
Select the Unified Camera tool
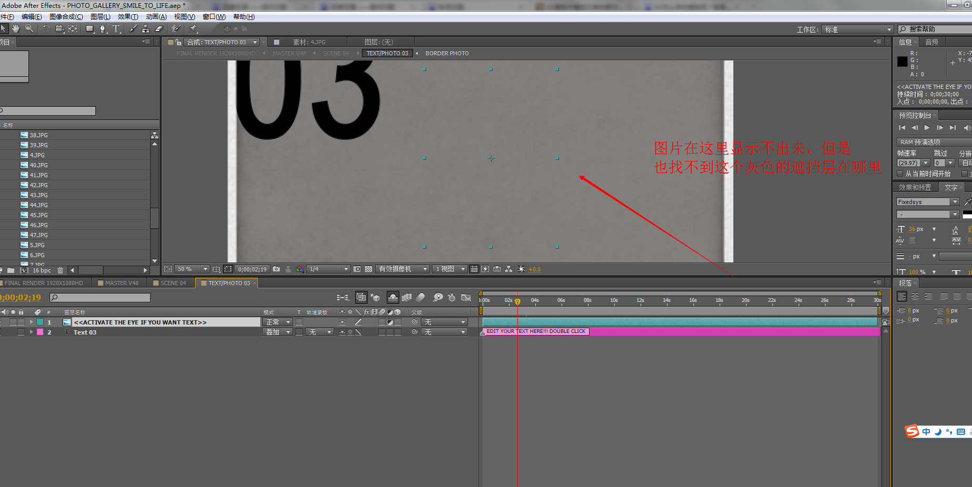coord(60,28)
